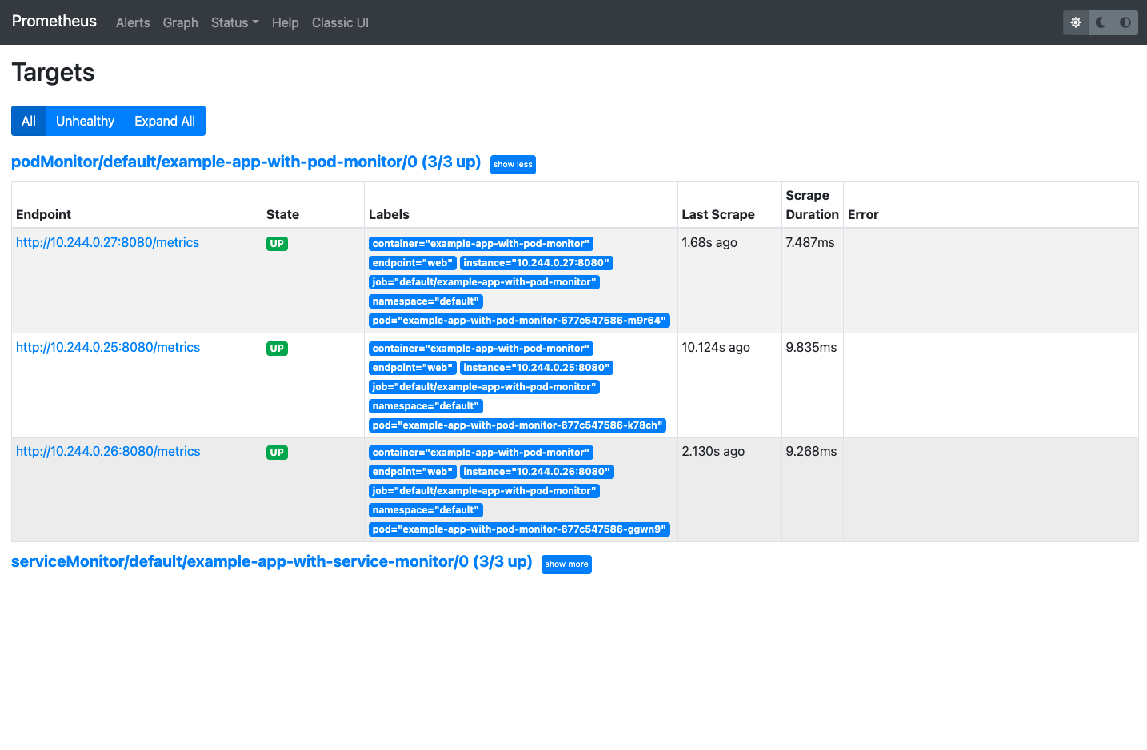Switch to the light theme sun icon
Image resolution: width=1147 pixels, height=750 pixels.
[1076, 22]
